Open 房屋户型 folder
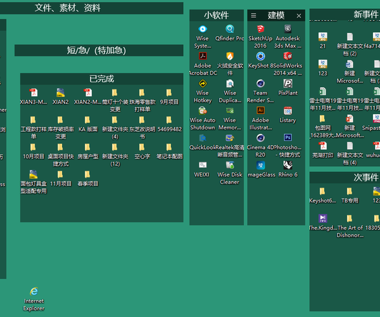 coord(88,147)
